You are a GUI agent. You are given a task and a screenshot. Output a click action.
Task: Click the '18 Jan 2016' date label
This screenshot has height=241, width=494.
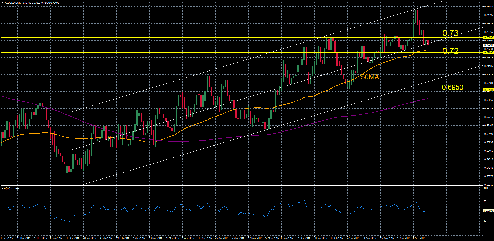73,238
